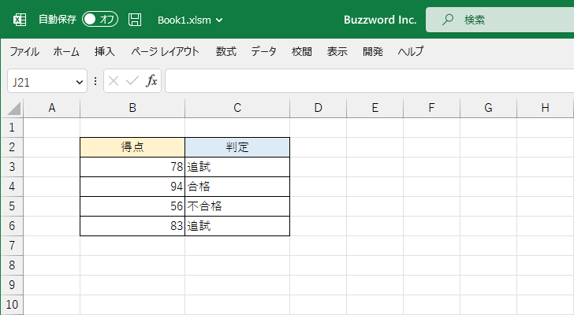Select row 1 header
This screenshot has height=315, width=574.
(12, 128)
